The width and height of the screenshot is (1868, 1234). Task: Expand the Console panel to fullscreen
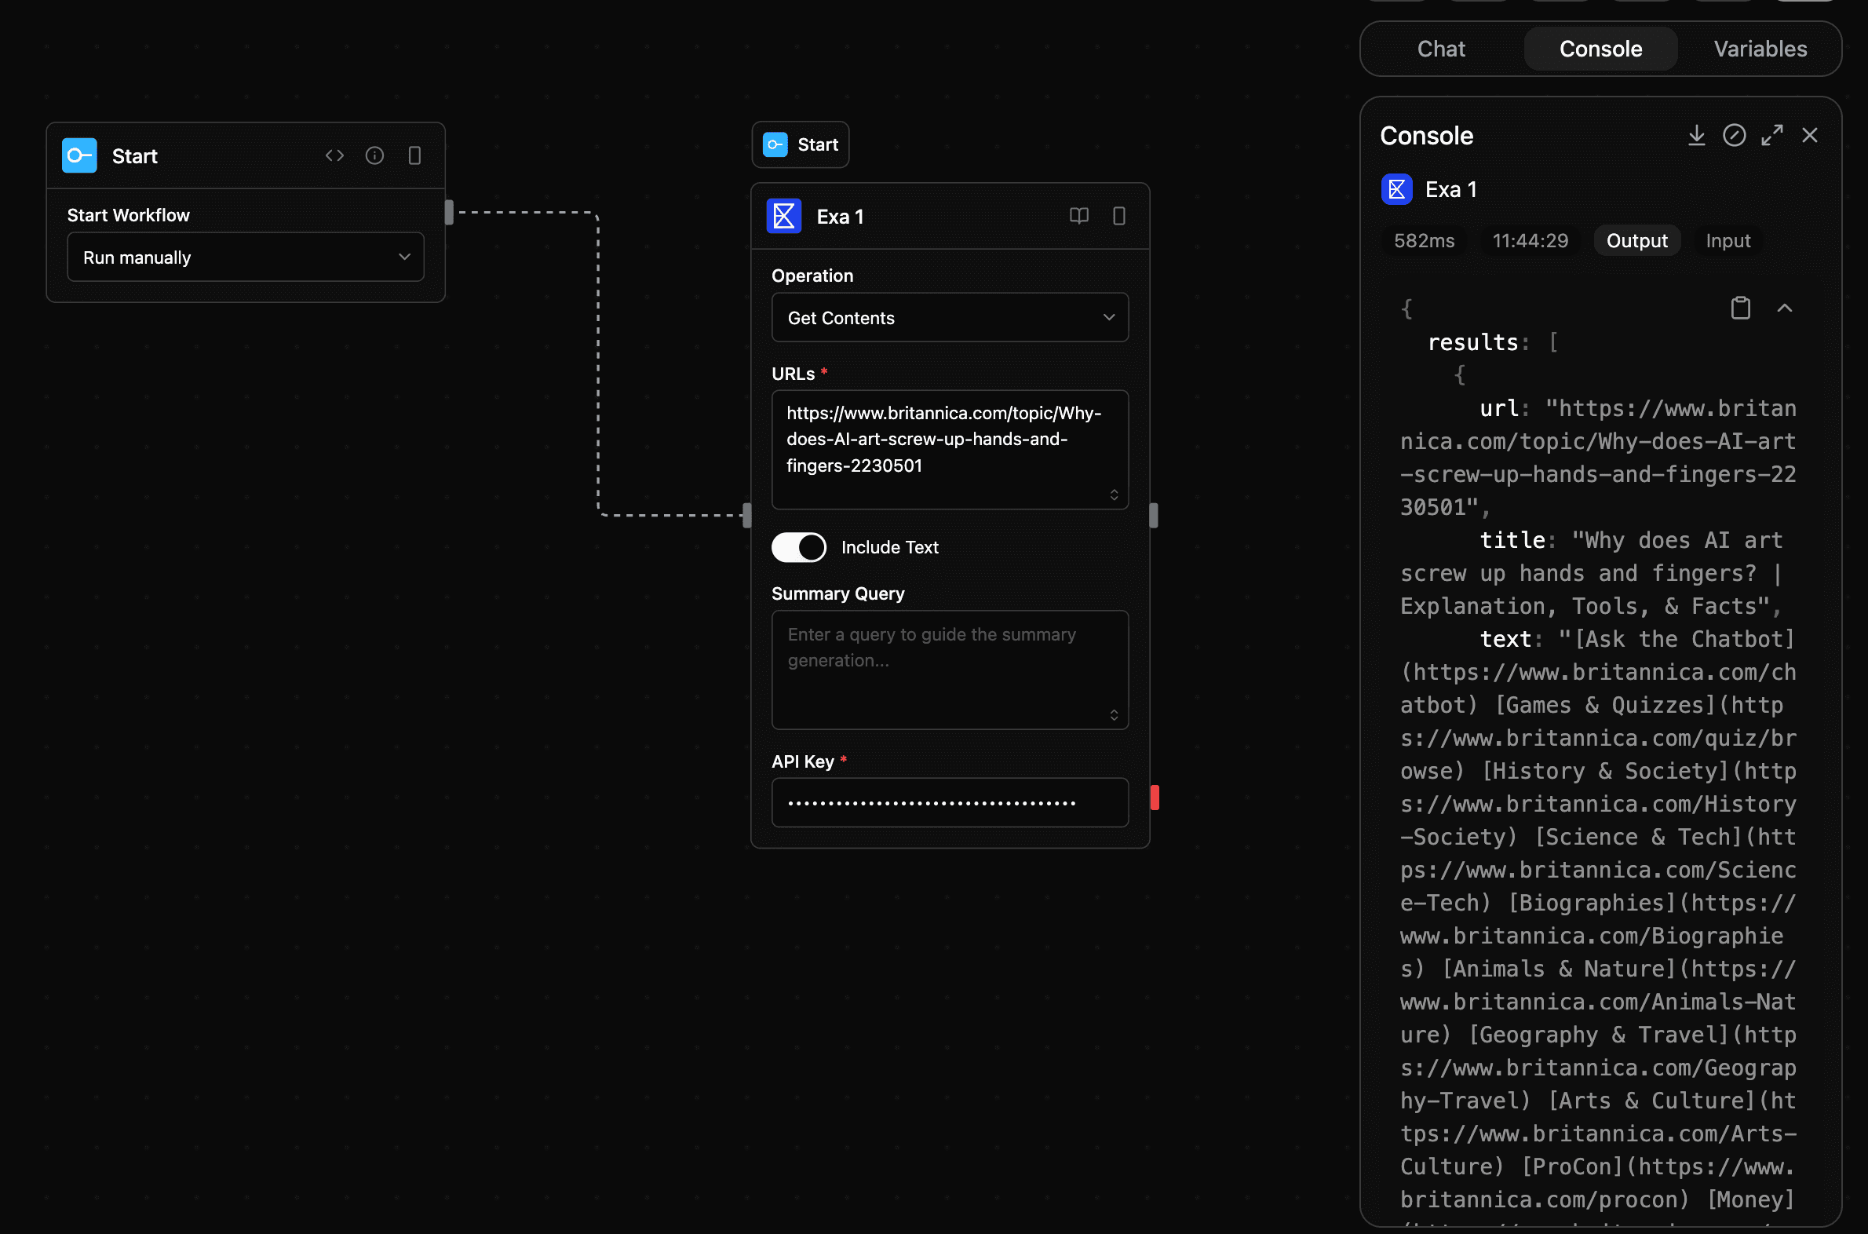click(x=1772, y=135)
